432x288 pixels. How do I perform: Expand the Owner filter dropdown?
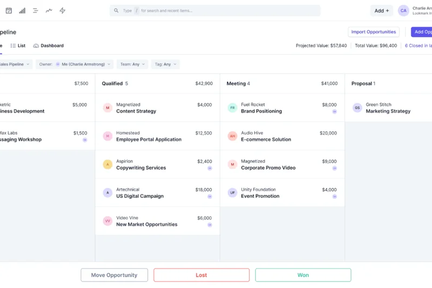pyautogui.click(x=75, y=64)
